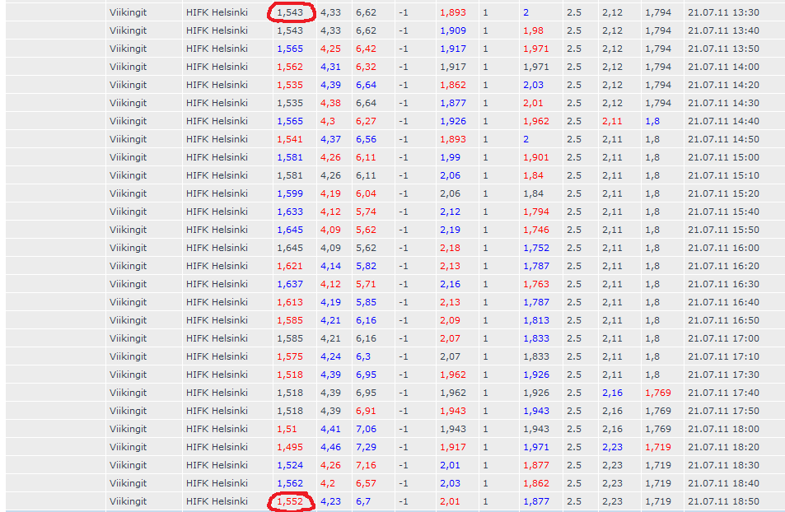Click the blue 2,16 in the 17:40 row
Screen dimensions: 785x512
(x=612, y=393)
